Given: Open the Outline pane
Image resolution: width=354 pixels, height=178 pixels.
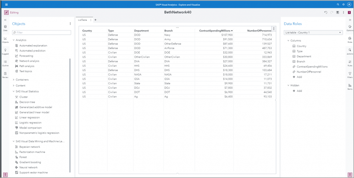Looking at the screenshot, I should click(x=5, y=63).
